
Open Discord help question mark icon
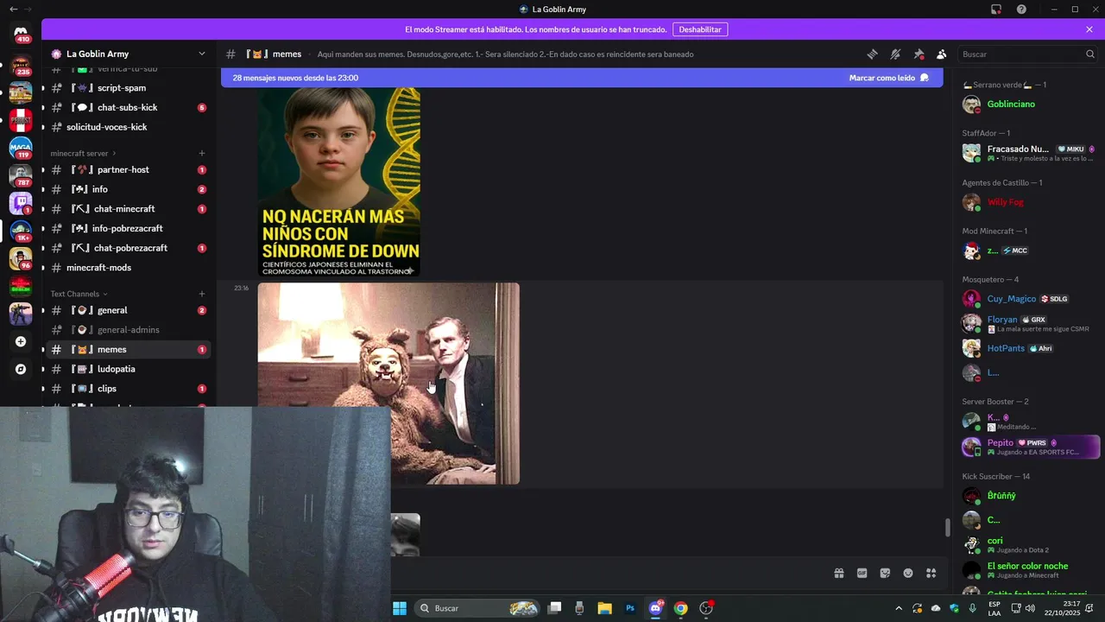click(x=1021, y=10)
